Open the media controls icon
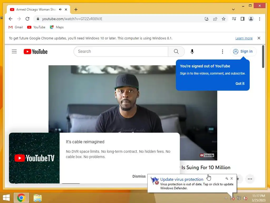 coord(234,19)
